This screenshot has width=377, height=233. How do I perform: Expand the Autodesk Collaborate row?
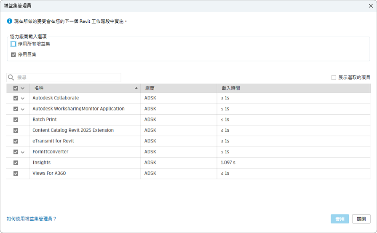(x=23, y=98)
